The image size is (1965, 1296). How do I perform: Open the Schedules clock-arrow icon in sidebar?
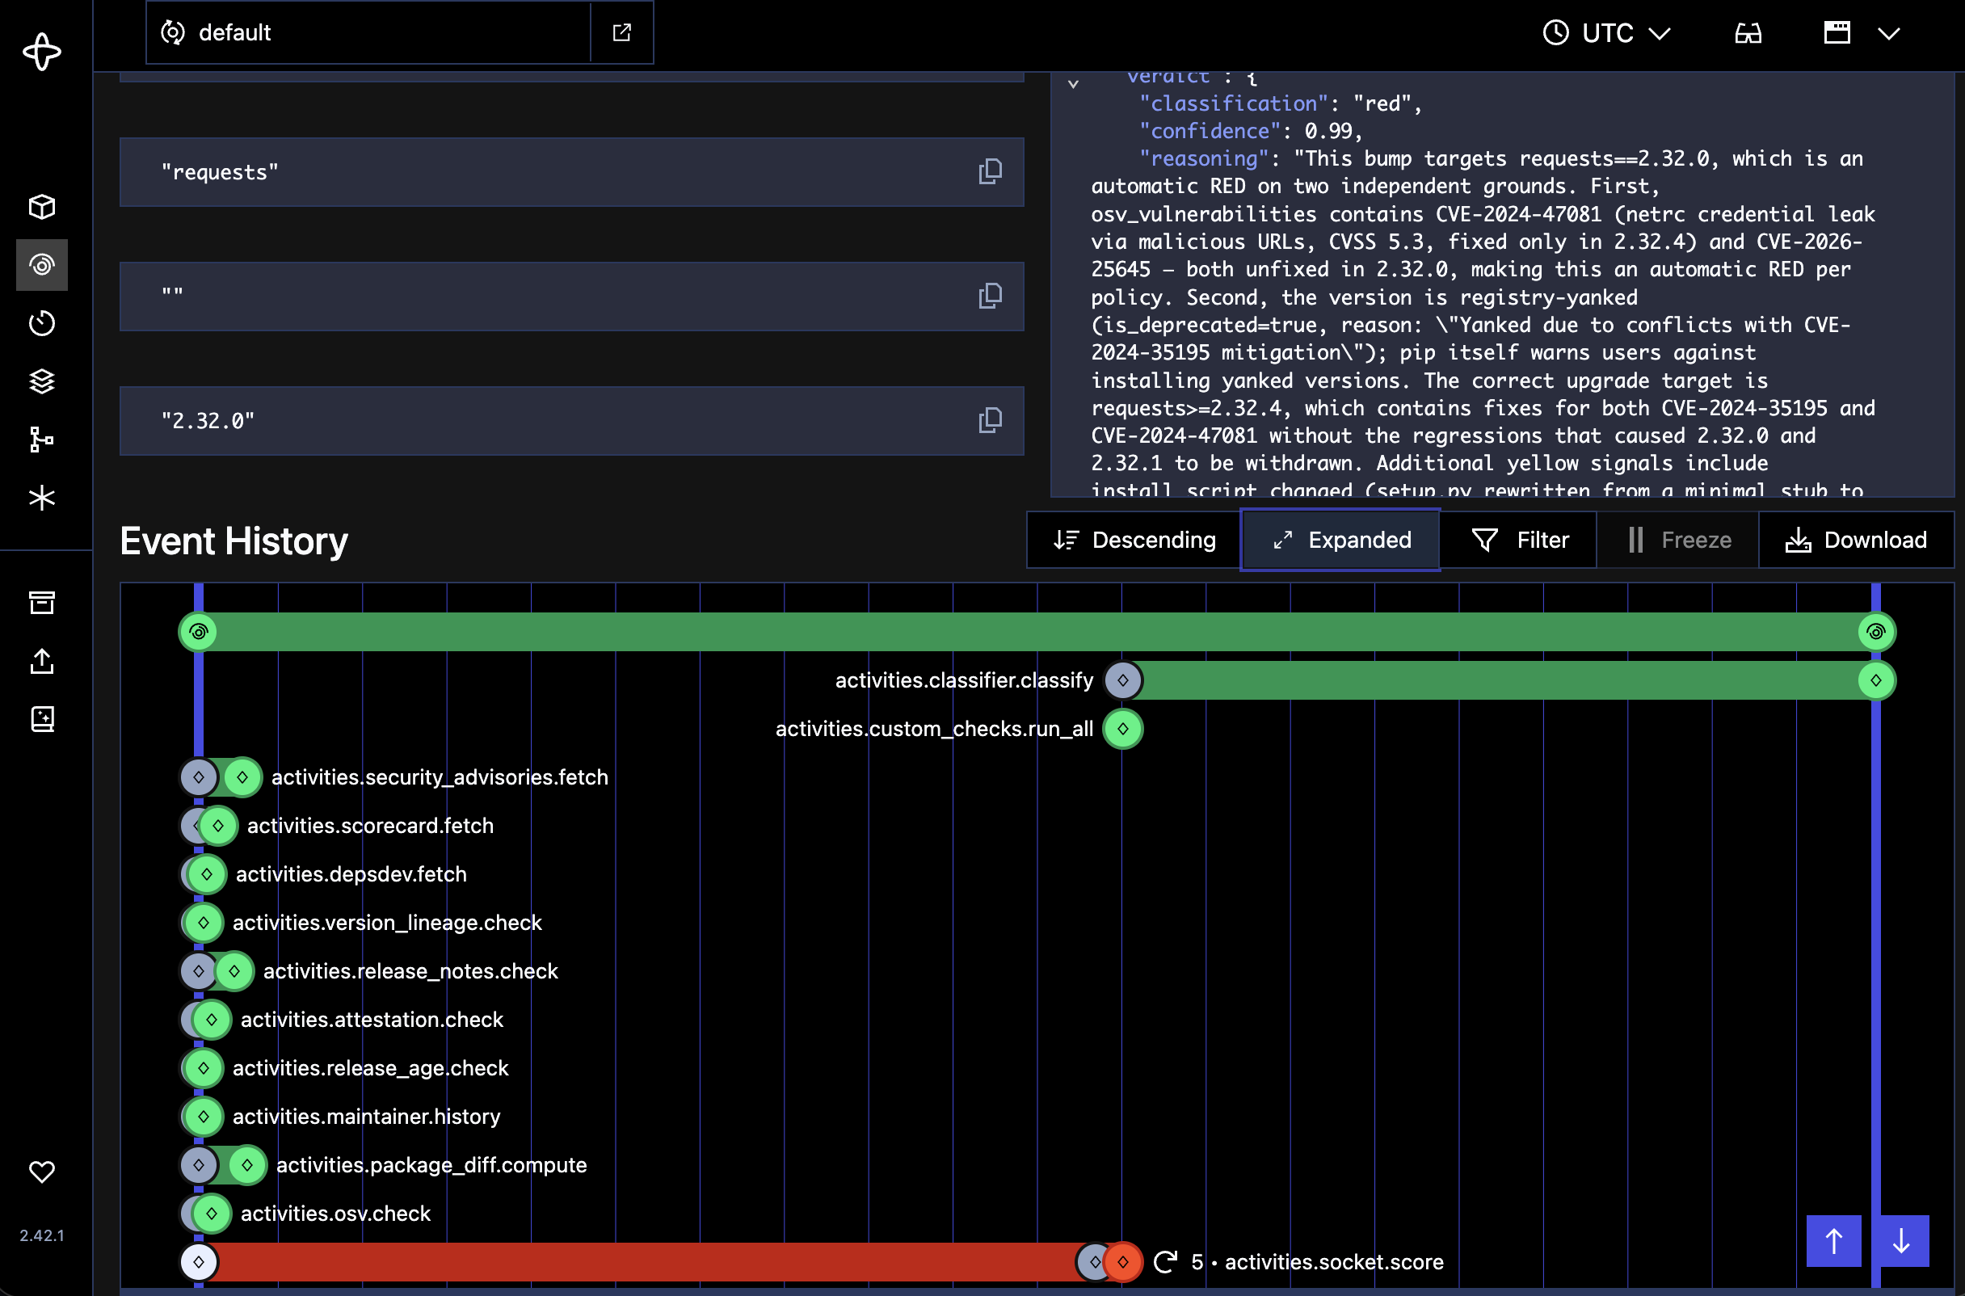(x=41, y=323)
